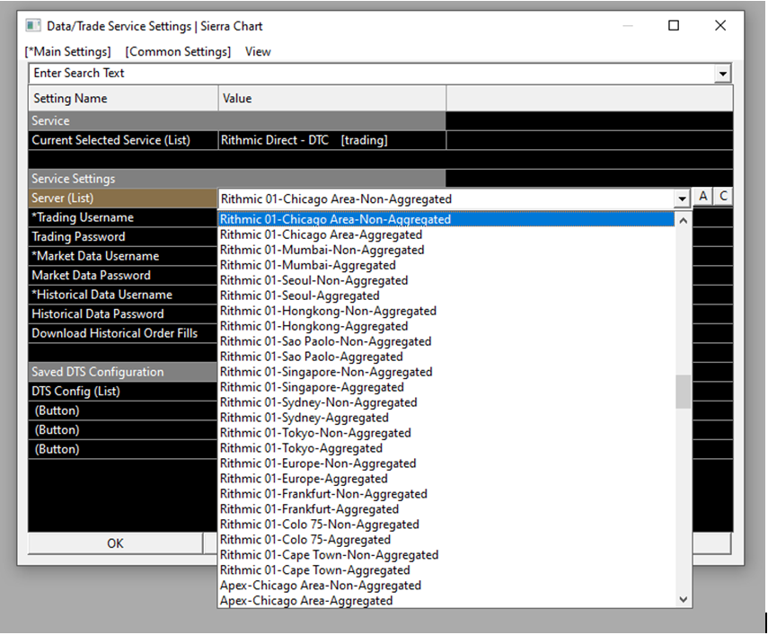Click the small 'C' button beside Server list
768x635 pixels.
click(x=723, y=198)
